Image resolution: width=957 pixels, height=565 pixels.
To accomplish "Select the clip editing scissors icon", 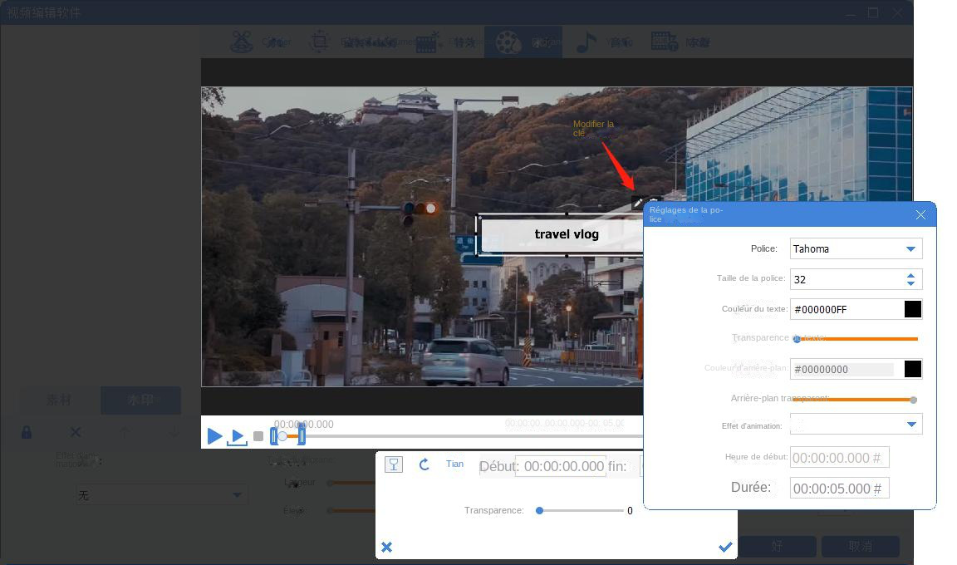I will coord(243,42).
